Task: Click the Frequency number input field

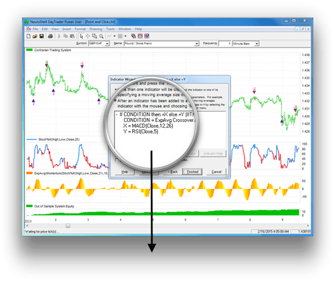Action: tap(225, 44)
